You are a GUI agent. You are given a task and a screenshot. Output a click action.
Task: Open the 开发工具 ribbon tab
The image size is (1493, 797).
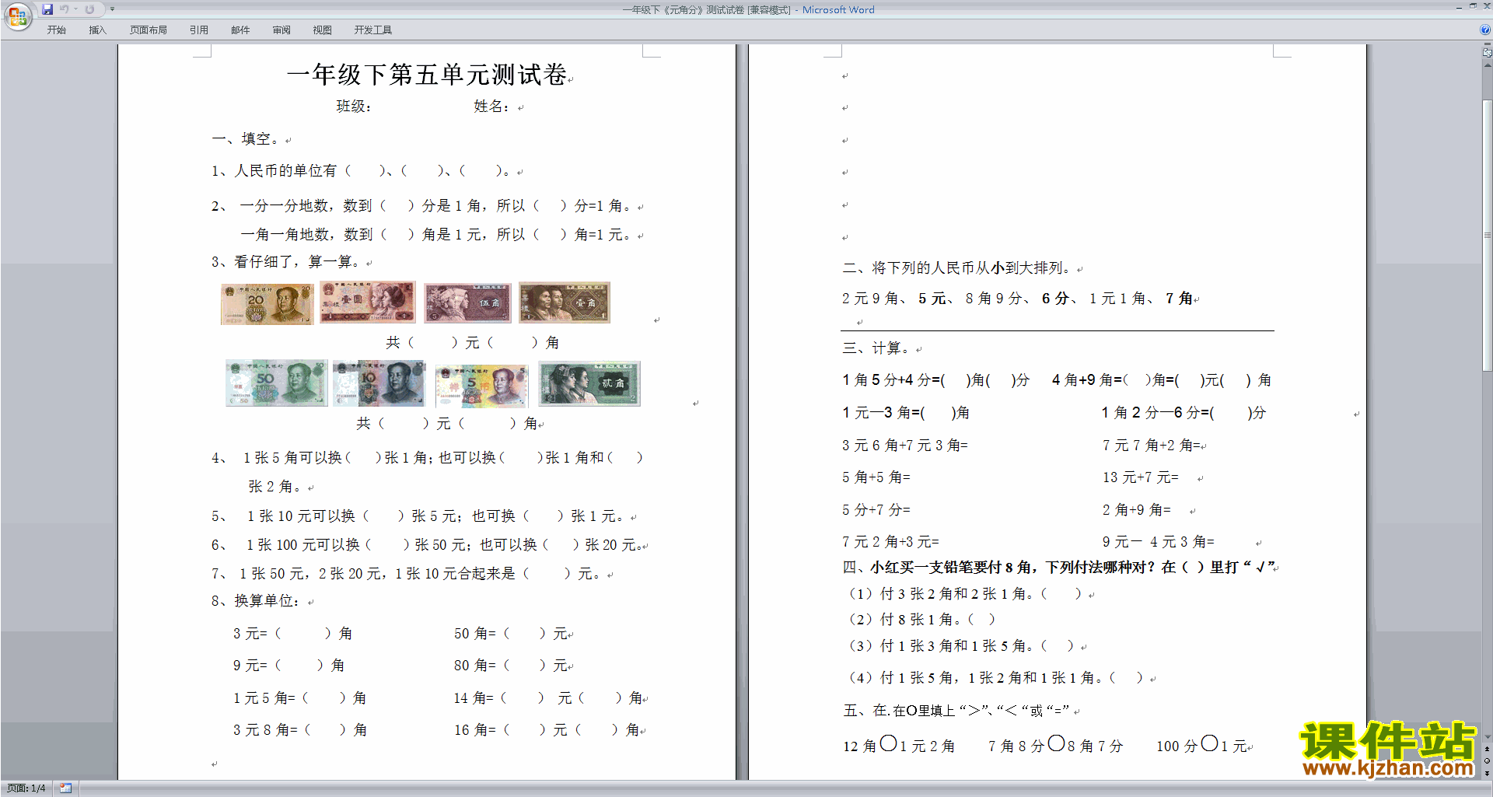click(373, 30)
